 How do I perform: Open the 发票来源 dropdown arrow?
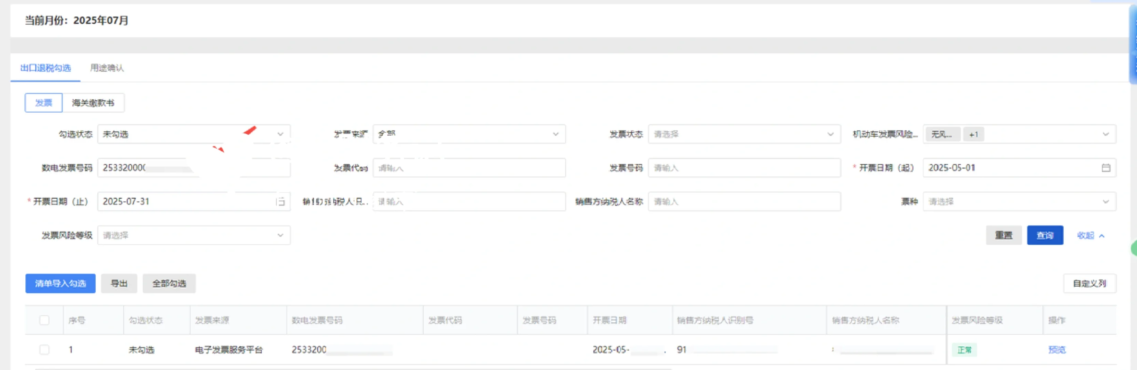pos(555,134)
